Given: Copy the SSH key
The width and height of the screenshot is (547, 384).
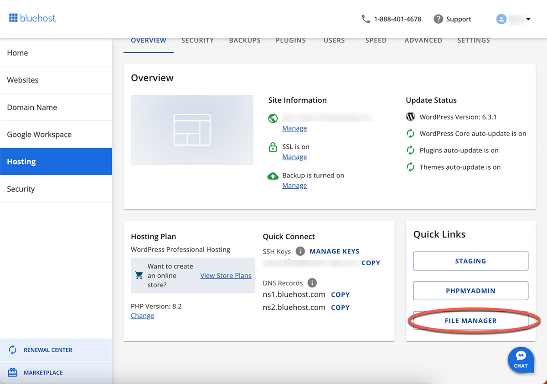Looking at the screenshot, I should pyautogui.click(x=371, y=263).
